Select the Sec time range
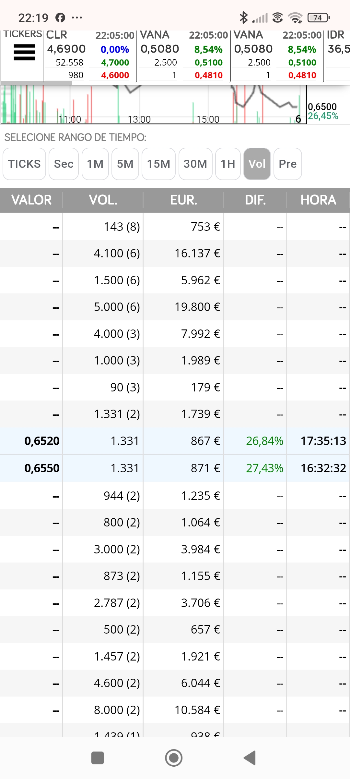This screenshot has width=350, height=779. point(64,164)
